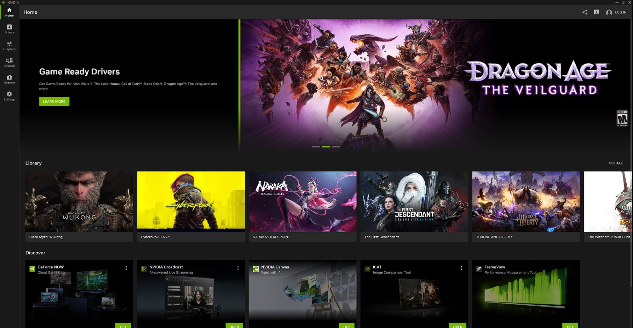
Task: Open the Redeem gift section
Action: coord(9,79)
